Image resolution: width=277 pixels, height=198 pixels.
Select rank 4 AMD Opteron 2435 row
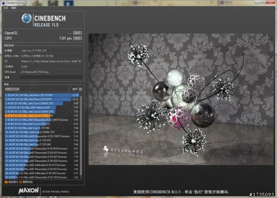(42, 107)
